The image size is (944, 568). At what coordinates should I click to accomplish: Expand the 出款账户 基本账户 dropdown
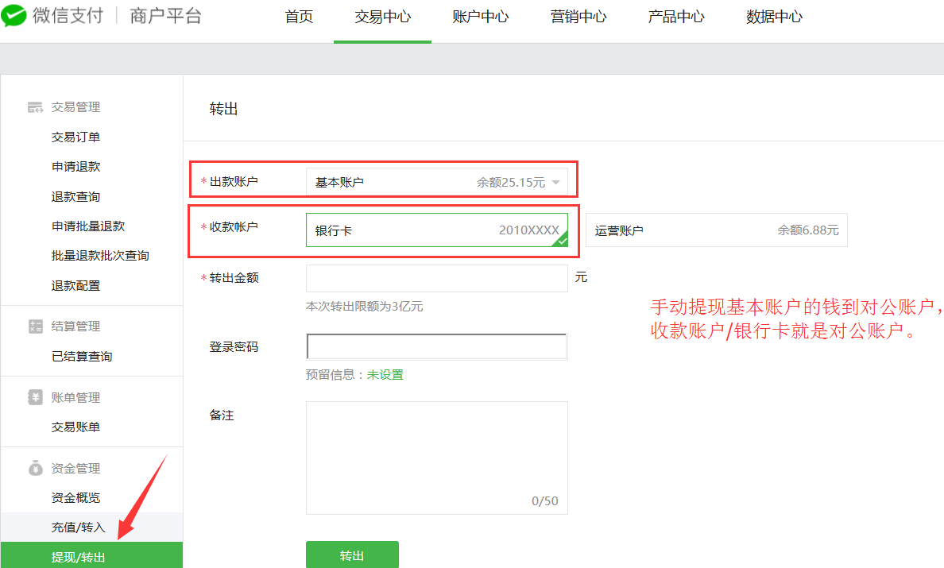click(436, 182)
